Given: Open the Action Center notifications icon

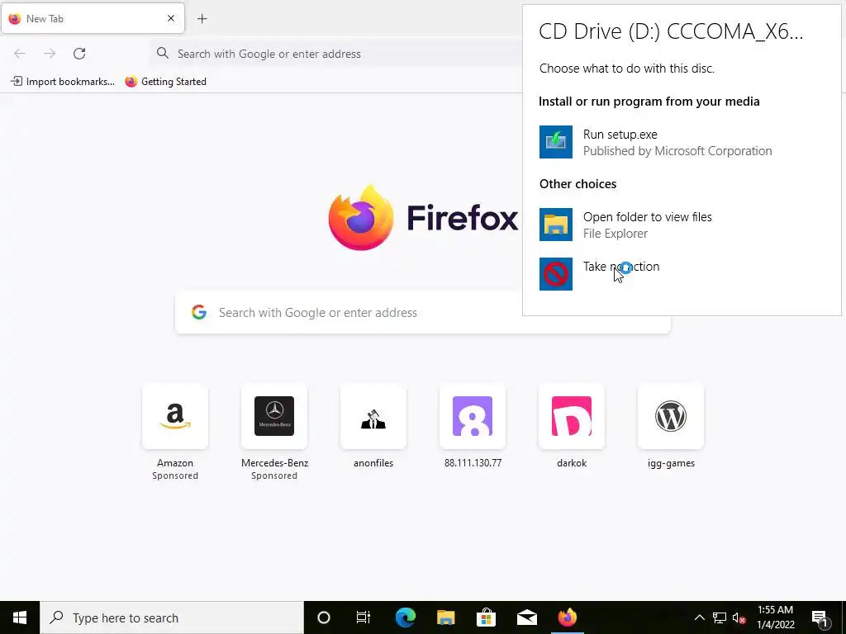Looking at the screenshot, I should coord(820,617).
